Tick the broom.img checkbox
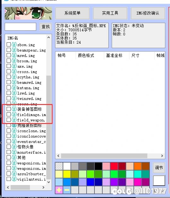Screen dimensions: 170x198 click(x=8, y=61)
